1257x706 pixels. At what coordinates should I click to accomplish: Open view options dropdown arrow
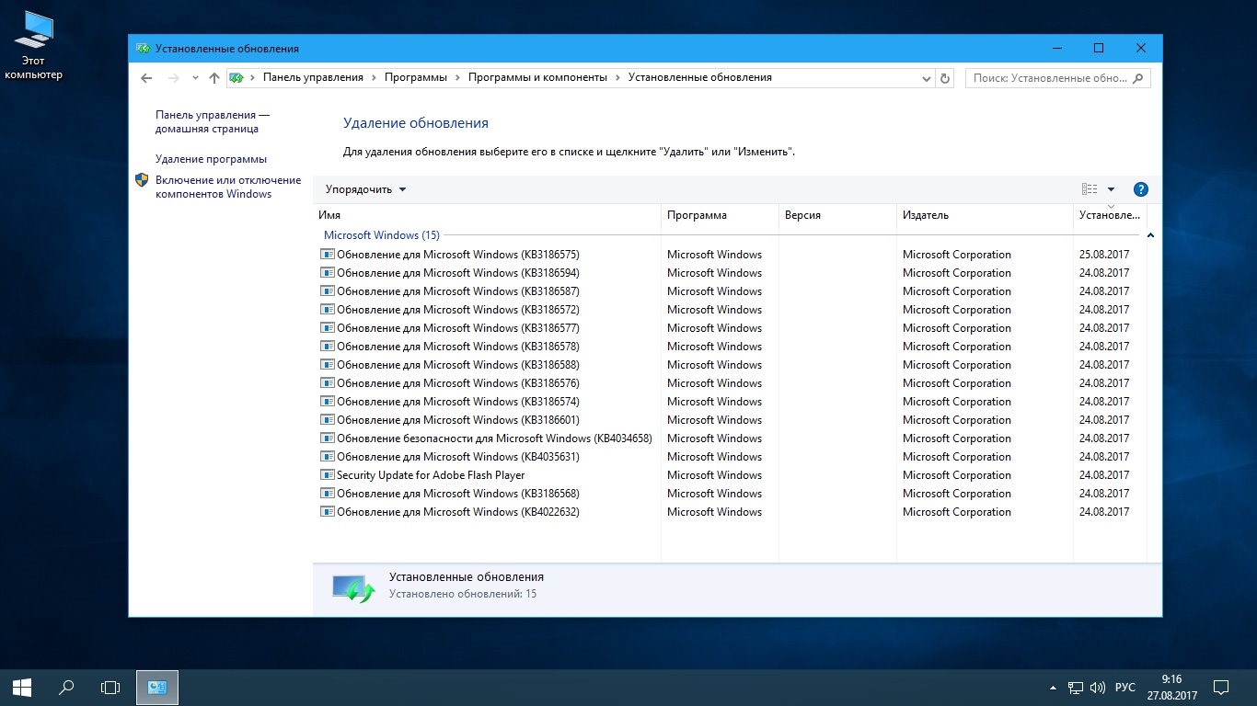[x=1111, y=189]
